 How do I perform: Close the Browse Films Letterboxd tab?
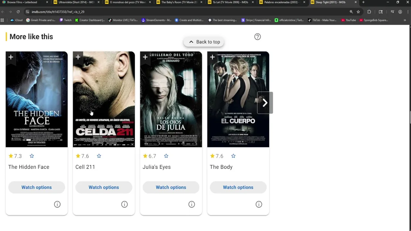(47, 2)
